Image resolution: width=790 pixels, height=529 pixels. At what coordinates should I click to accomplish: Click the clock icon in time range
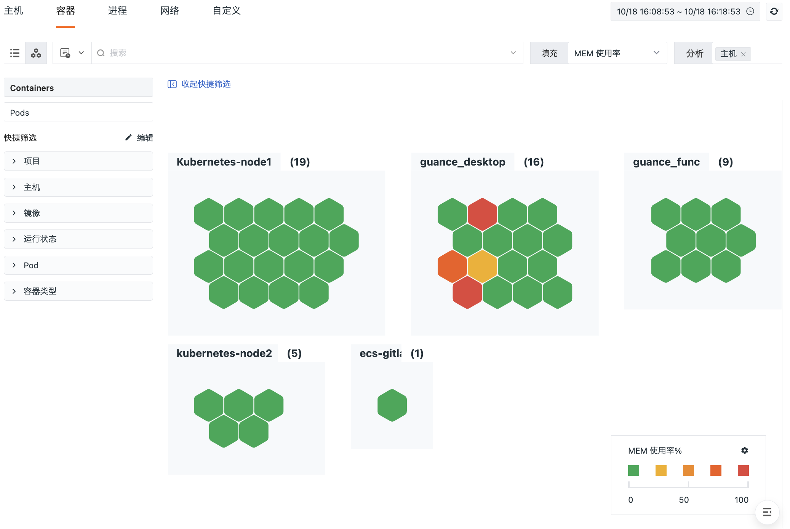pos(750,11)
